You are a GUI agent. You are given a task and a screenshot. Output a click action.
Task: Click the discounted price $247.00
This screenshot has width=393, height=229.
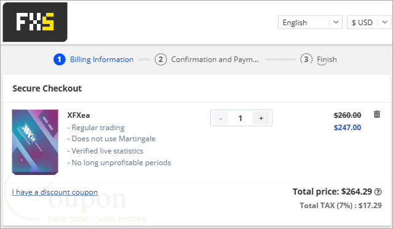(347, 128)
